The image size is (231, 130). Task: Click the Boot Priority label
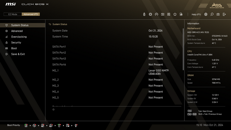click(13, 125)
